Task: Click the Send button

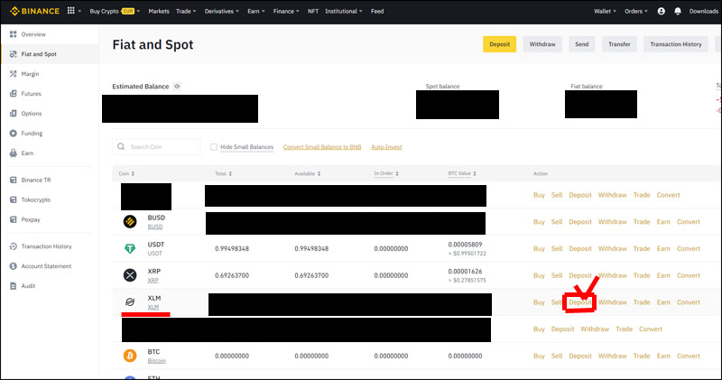Action: [x=581, y=44]
